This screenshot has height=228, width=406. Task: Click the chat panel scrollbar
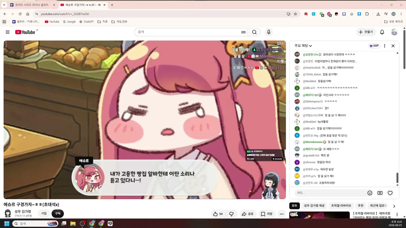click(x=397, y=178)
